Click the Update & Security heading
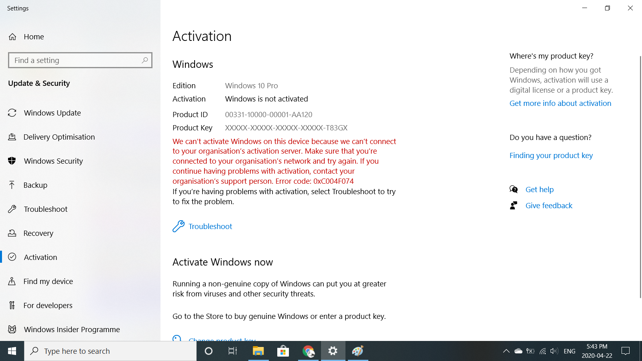 (39, 83)
